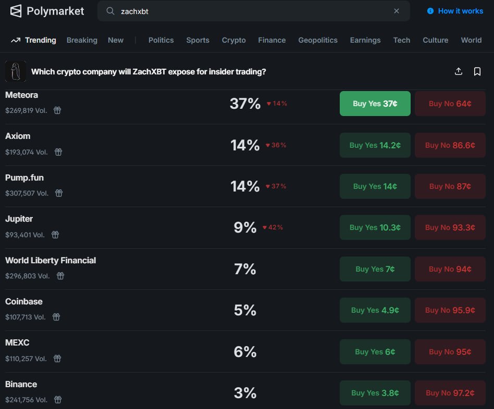Go to the Politics category

(x=161, y=40)
